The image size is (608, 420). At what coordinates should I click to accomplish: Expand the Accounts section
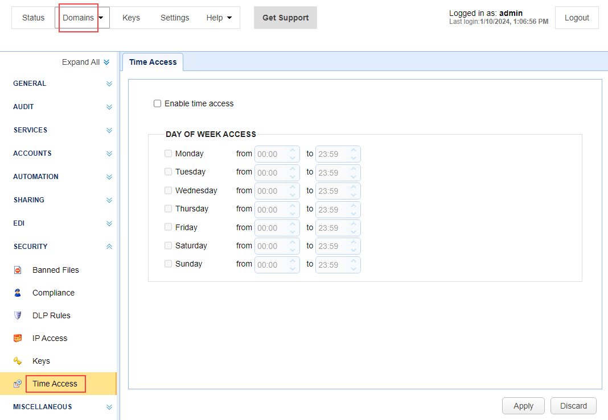(109, 153)
